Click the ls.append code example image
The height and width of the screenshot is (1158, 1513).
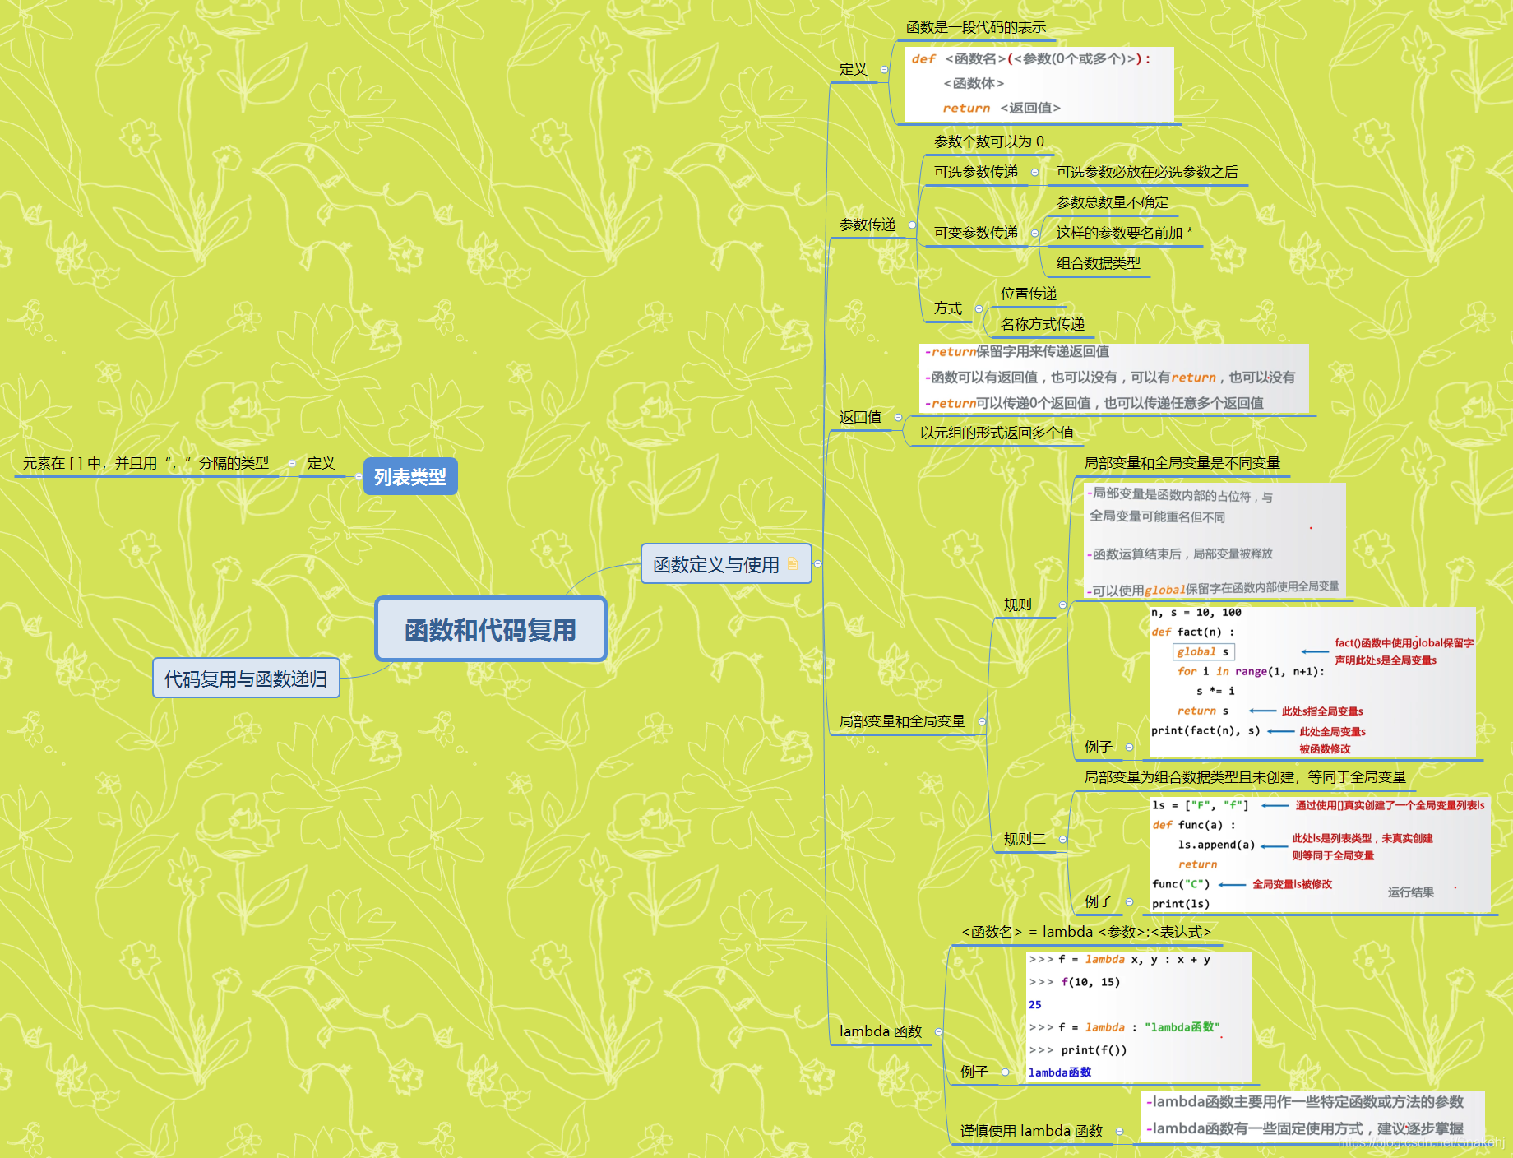1320,854
